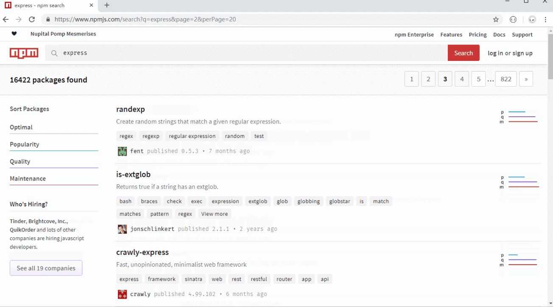Open fent's avatar next to randexp
553x307 pixels.
click(122, 151)
